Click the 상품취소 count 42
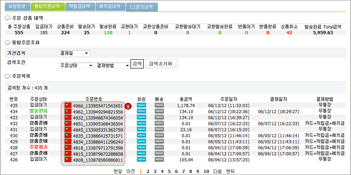The height and width of the screenshot is (175, 351). [x=289, y=33]
